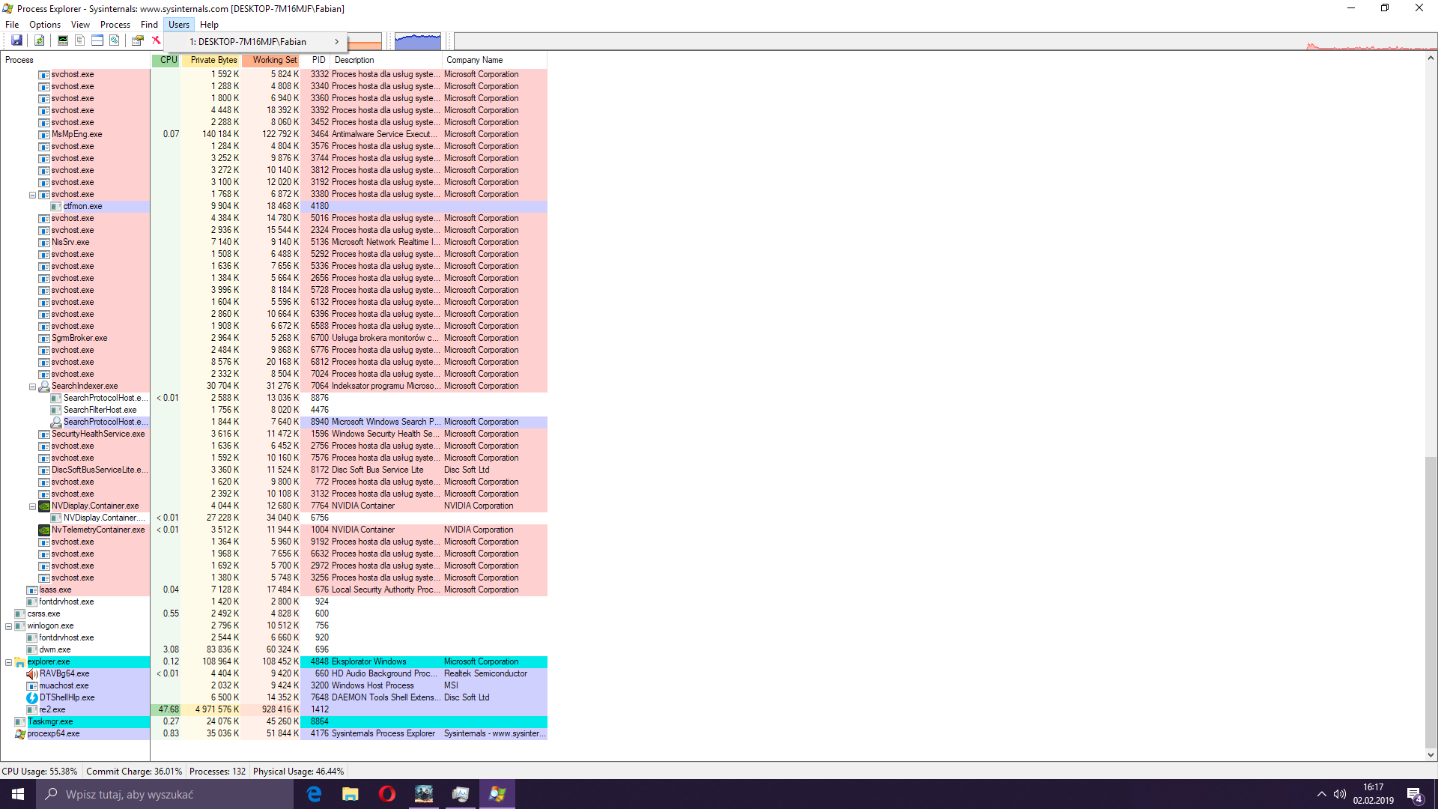
Task: Open Microsoft Edge from the taskbar
Action: [315, 794]
